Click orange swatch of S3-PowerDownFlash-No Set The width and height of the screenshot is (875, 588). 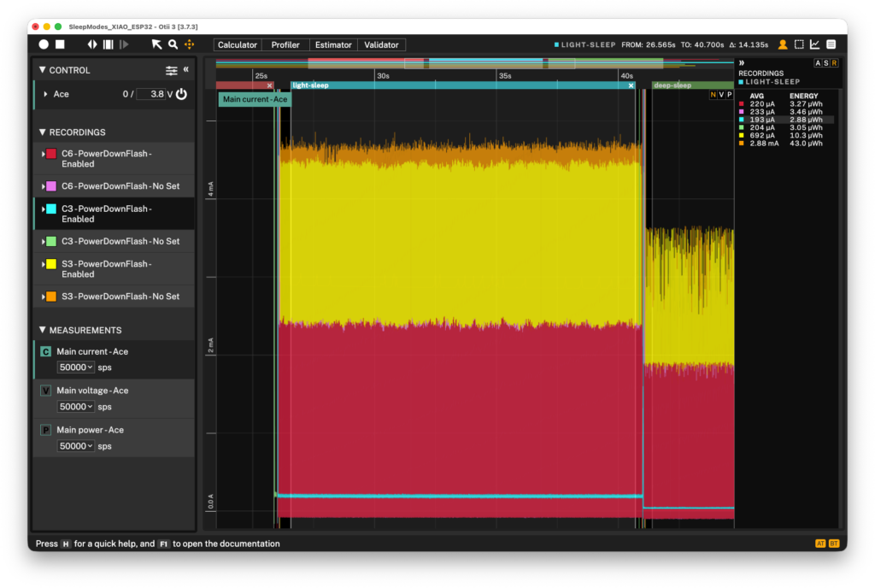click(51, 297)
